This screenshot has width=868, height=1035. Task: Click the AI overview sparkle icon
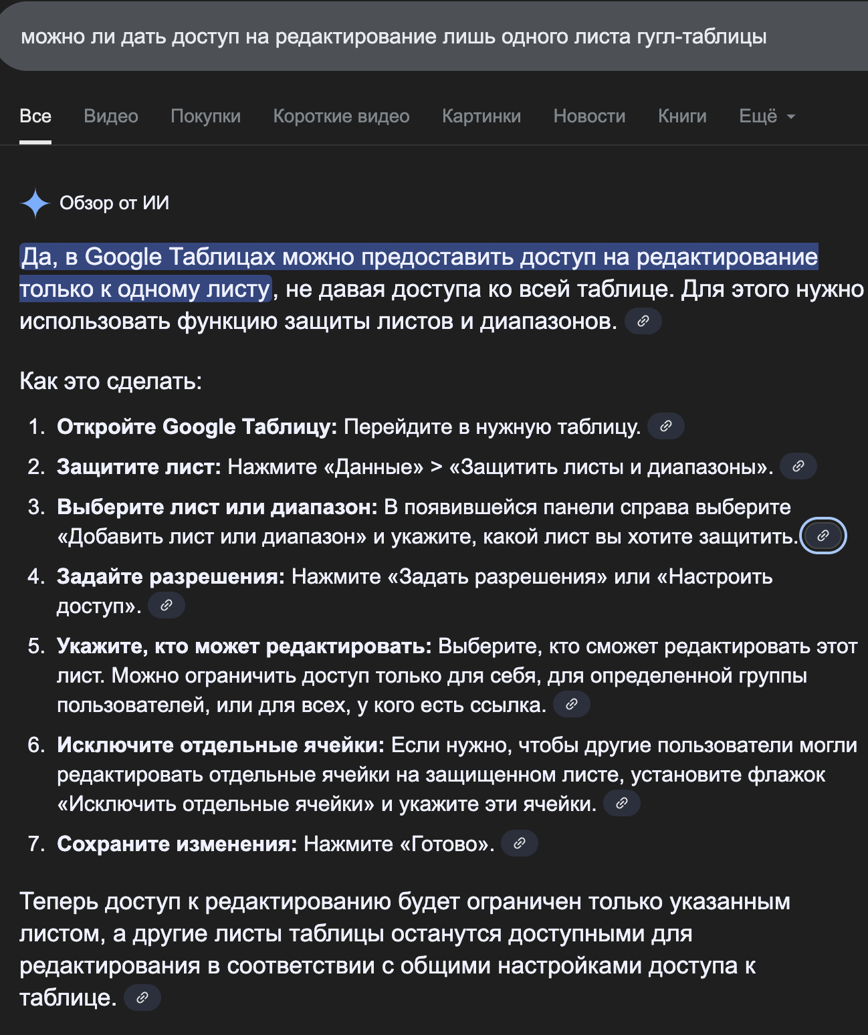coord(35,203)
